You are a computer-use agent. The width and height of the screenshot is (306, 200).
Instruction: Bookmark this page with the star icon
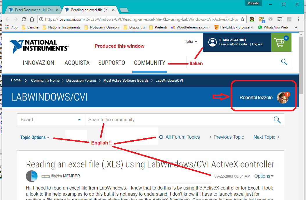pos(243,19)
